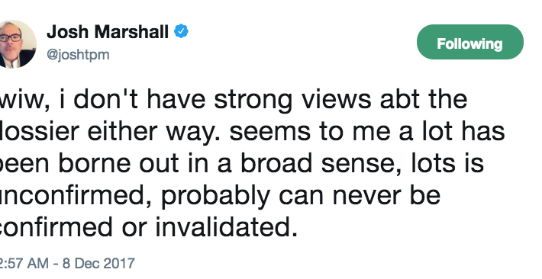
Task: Click 'probably can never be' tweet line
Action: pyautogui.click(x=301, y=196)
